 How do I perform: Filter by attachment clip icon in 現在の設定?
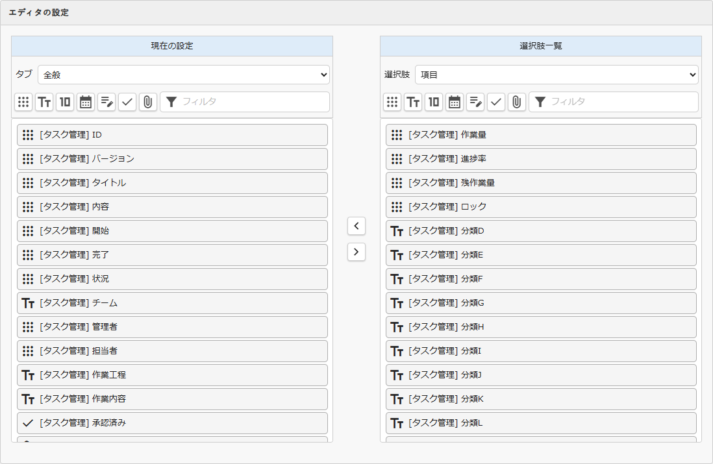148,102
